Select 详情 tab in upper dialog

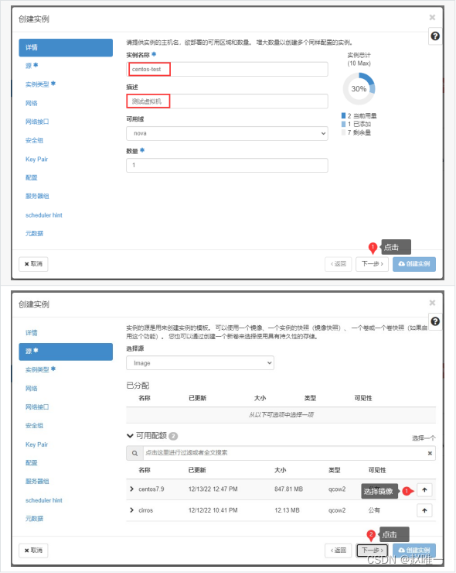click(66, 47)
